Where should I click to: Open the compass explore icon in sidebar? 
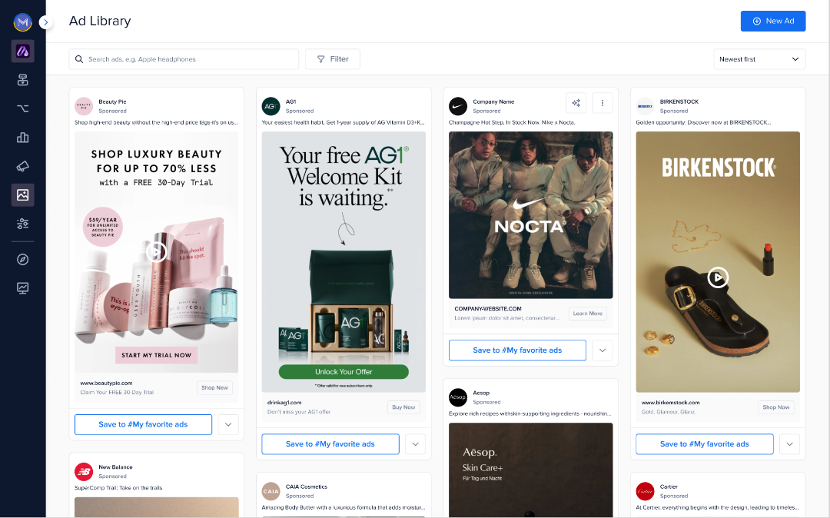(22, 259)
